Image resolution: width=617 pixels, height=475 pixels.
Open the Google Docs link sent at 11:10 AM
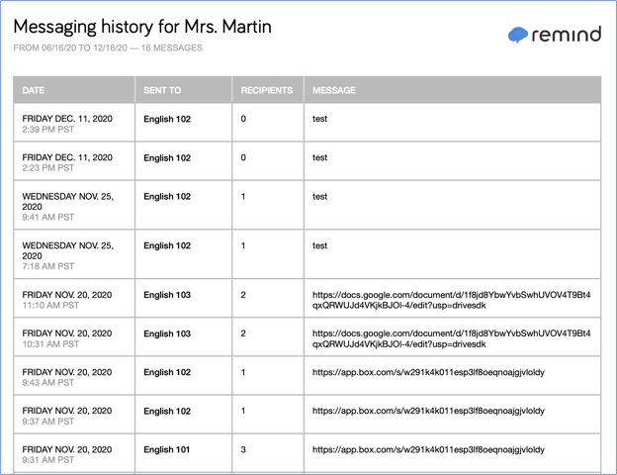click(451, 301)
